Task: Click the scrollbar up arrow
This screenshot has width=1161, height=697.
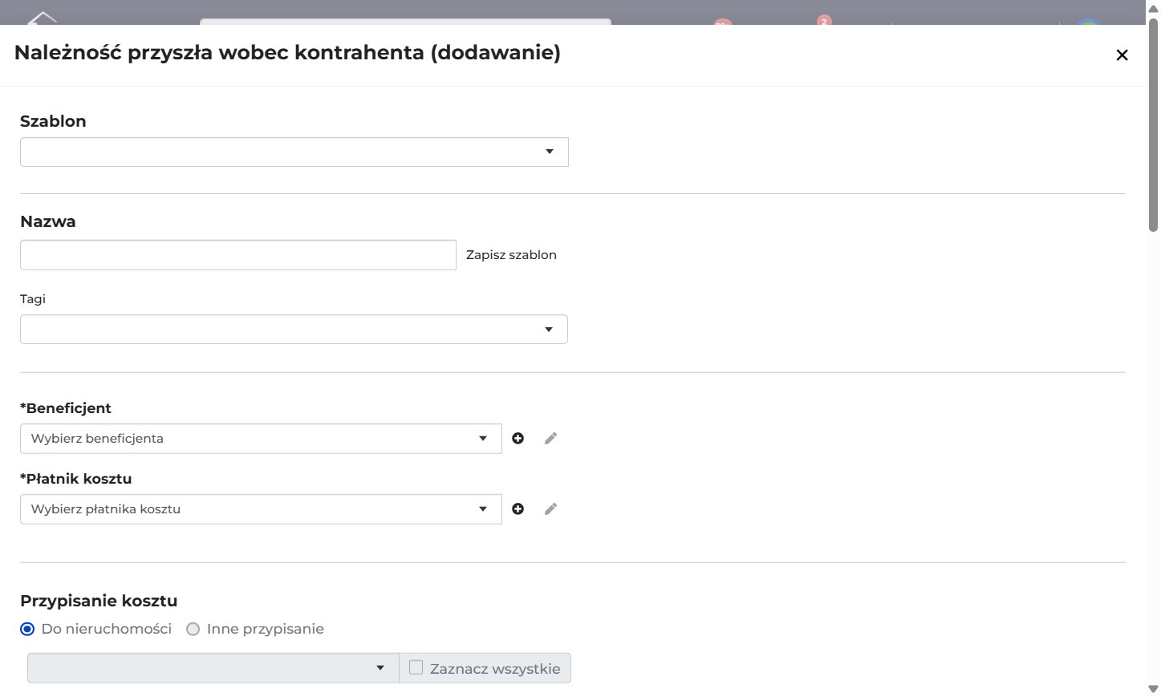Action: coord(1153,8)
